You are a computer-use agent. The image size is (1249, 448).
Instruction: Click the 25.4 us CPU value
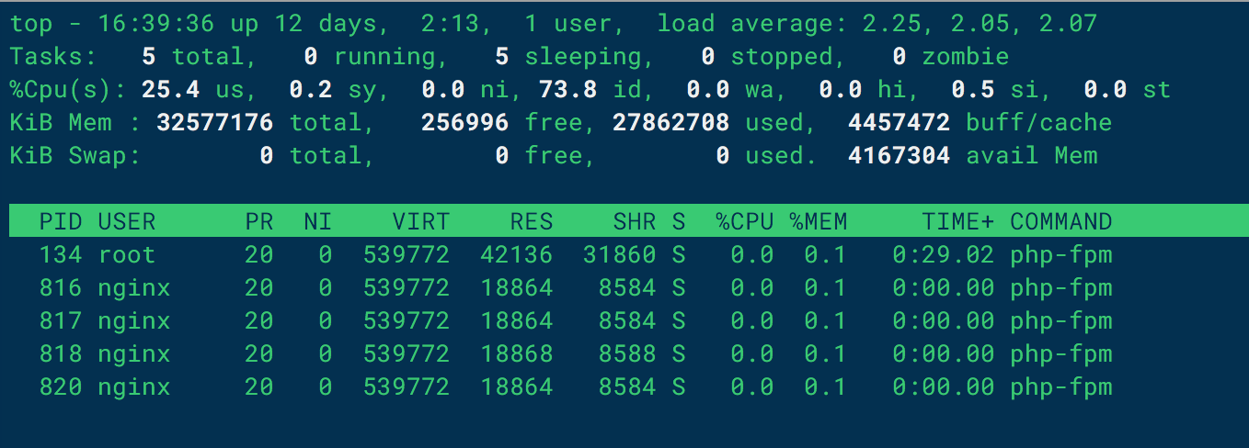(x=171, y=89)
